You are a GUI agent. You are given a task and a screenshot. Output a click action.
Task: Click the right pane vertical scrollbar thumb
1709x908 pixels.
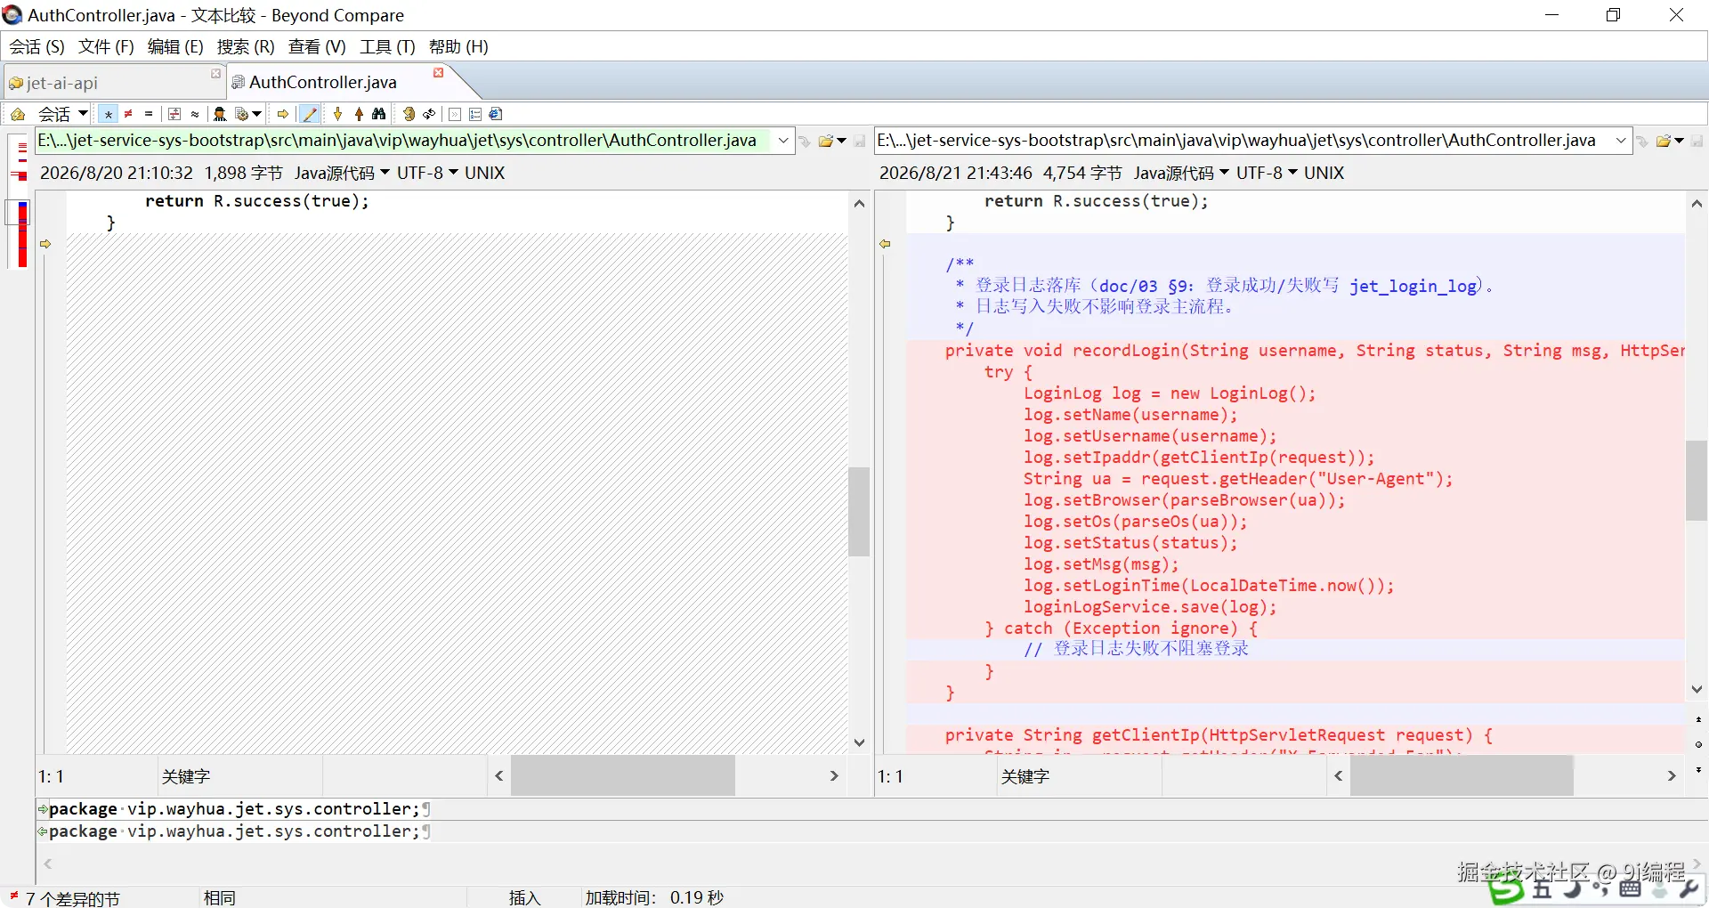[x=1697, y=481]
